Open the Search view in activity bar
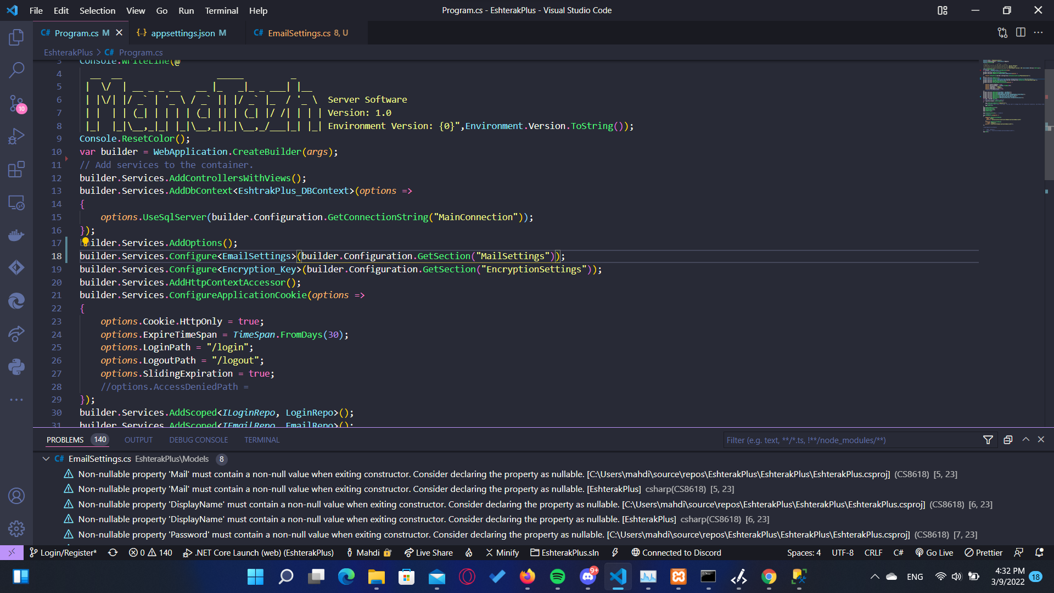Viewport: 1054px width, 593px height. [x=16, y=70]
